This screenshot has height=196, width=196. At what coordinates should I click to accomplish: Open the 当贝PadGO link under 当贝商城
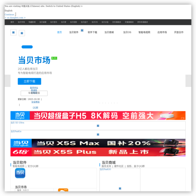[105, 169]
